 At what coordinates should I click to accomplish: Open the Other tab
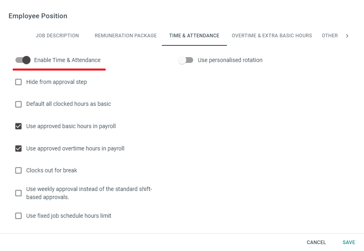(330, 36)
